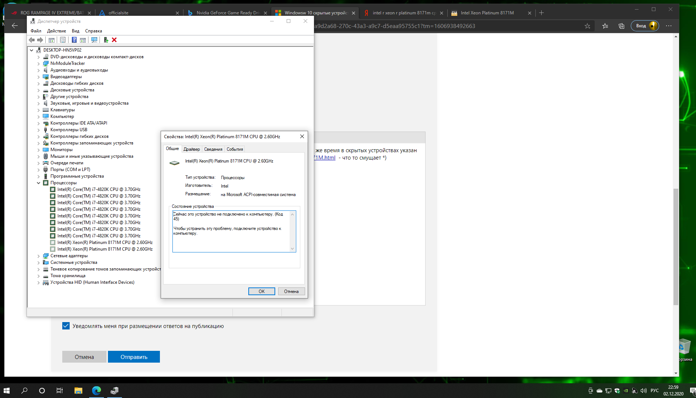Open the Edge Collections icon
The height and width of the screenshot is (398, 696).
[x=622, y=26]
